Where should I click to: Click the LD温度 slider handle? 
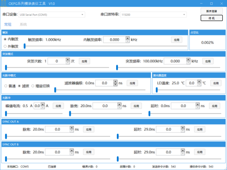tap(156, 90)
